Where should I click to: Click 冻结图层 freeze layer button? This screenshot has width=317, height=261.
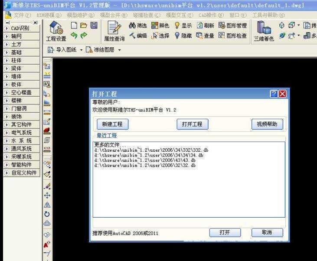(x=100, y=50)
